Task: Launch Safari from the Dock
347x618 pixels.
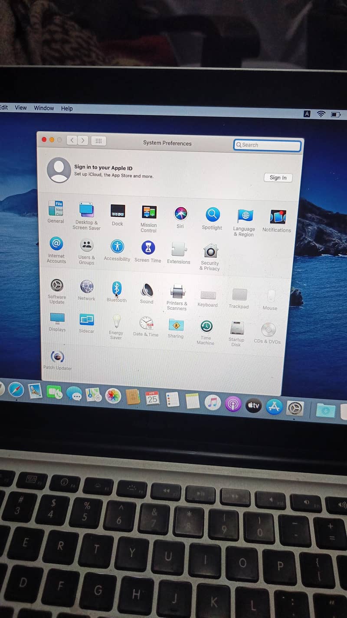Action: 16,390
